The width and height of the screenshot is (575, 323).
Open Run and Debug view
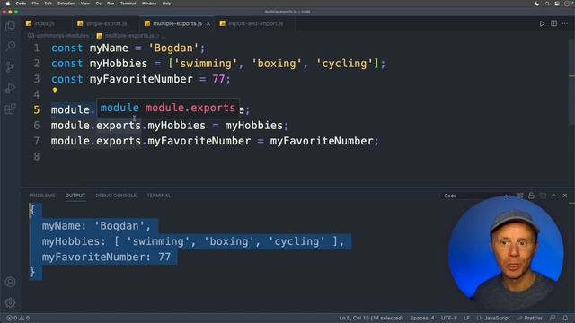(10, 88)
